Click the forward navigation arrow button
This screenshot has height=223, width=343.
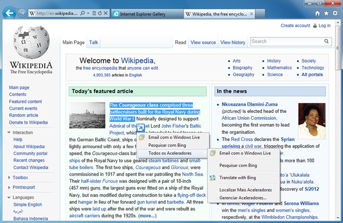tap(22, 13)
